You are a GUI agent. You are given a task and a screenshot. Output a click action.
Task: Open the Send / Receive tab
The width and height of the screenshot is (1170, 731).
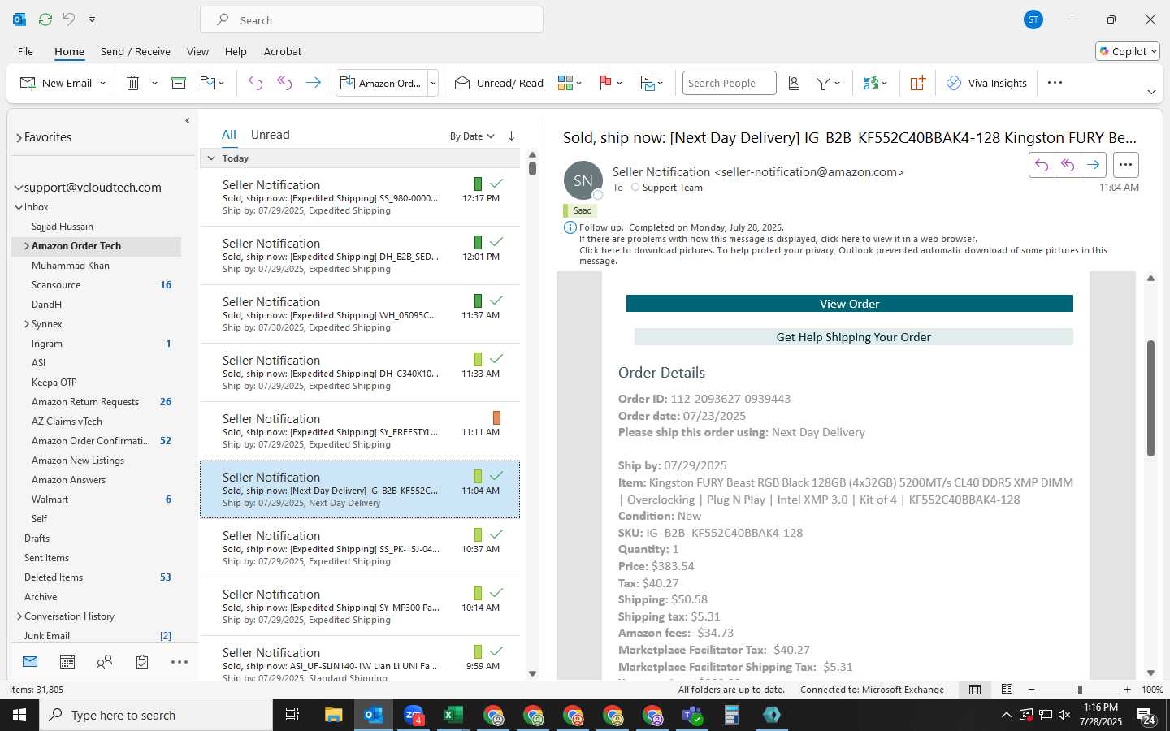coord(136,51)
